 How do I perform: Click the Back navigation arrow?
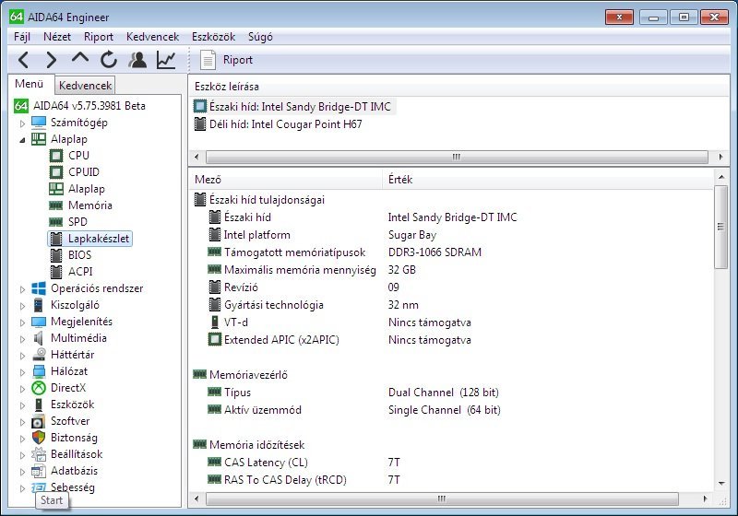(x=24, y=60)
